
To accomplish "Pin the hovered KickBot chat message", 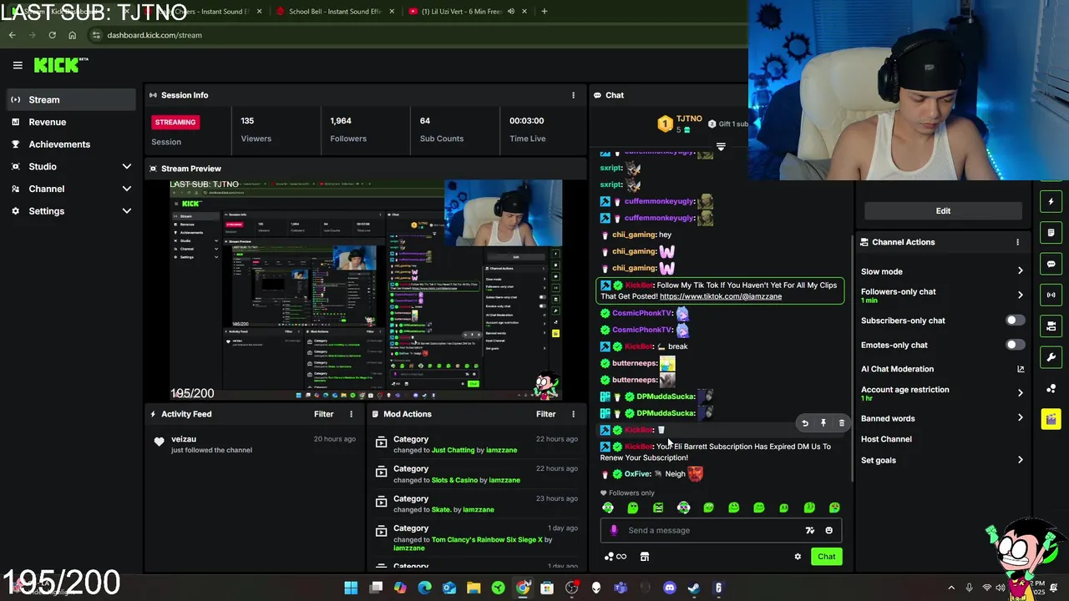I will click(x=823, y=423).
